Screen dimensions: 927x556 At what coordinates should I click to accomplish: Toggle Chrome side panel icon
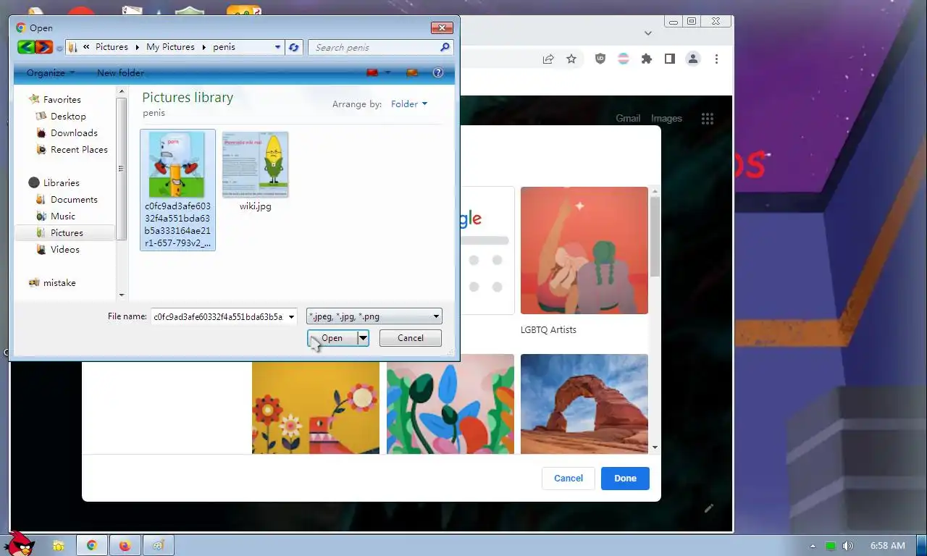(670, 59)
